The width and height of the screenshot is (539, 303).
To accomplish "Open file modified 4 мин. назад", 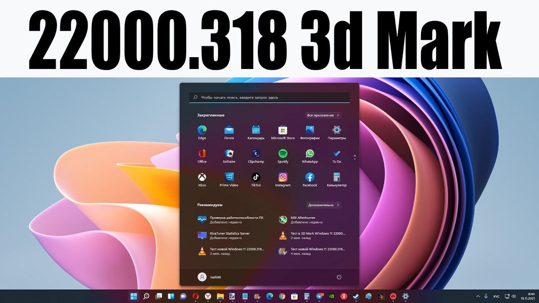I will tap(312, 251).
